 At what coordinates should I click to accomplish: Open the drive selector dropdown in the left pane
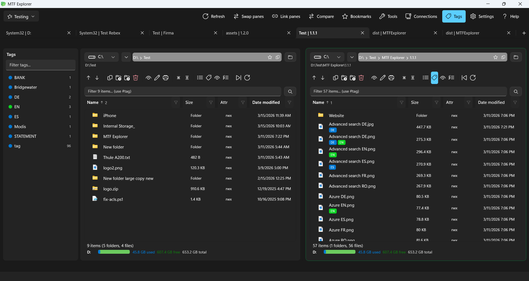[113, 57]
